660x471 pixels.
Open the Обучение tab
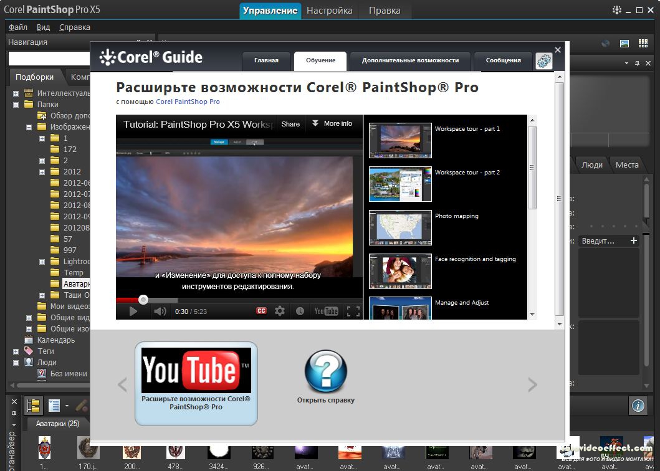(x=320, y=60)
